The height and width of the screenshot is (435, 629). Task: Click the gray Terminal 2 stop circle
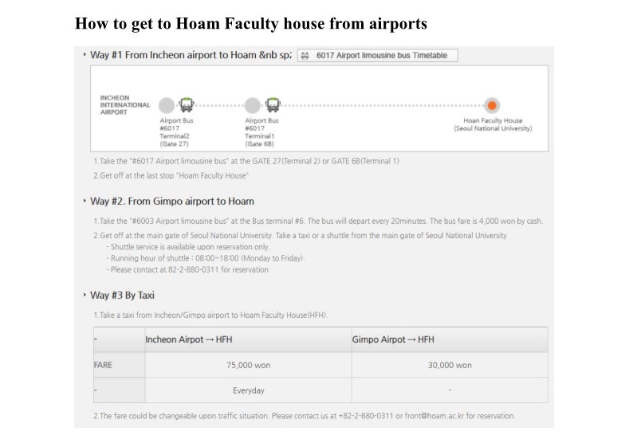click(x=167, y=105)
